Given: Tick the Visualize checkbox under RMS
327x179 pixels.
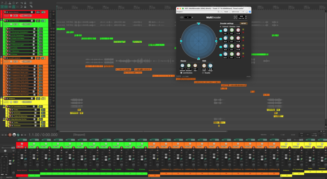Looking at the screenshot, I should [x=203, y=73].
